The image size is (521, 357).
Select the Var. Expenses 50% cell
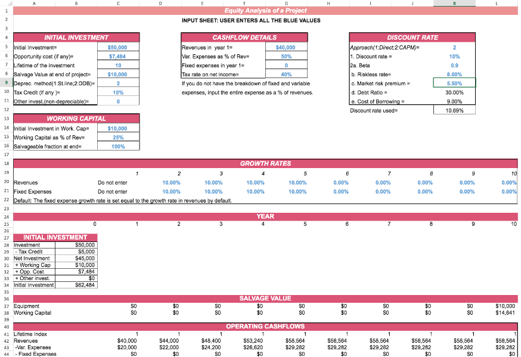coord(286,56)
